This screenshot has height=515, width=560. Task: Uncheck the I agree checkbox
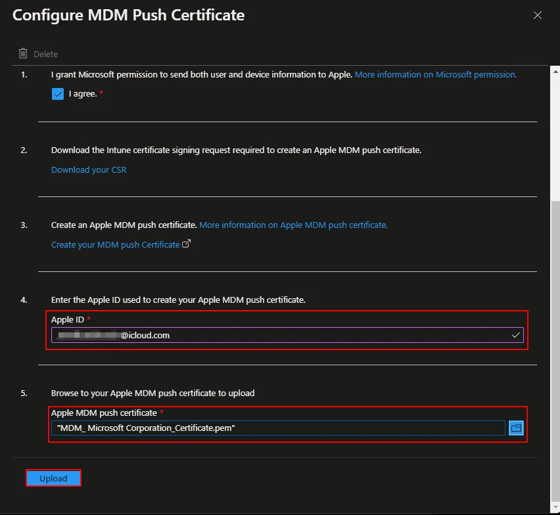tap(57, 94)
